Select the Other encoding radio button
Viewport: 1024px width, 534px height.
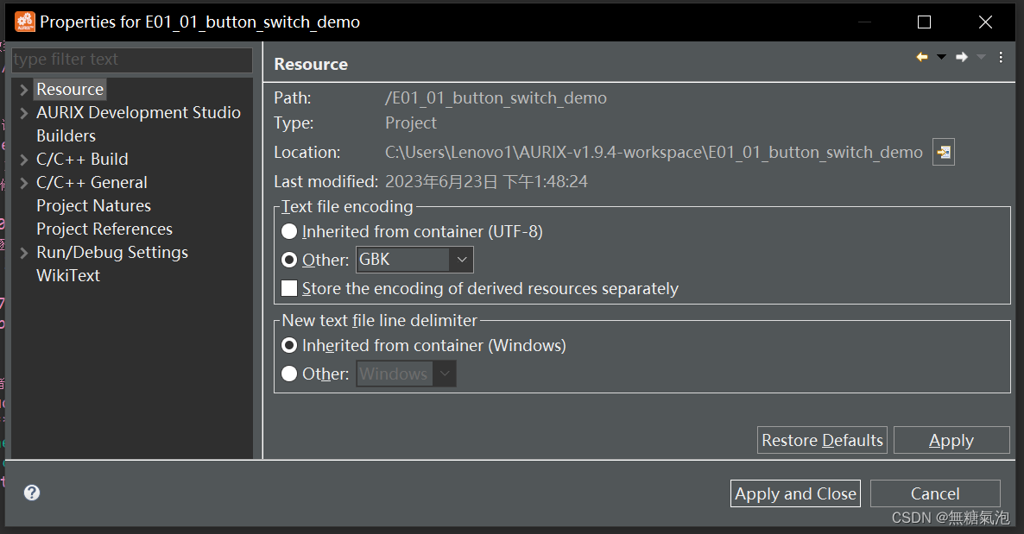(288, 260)
